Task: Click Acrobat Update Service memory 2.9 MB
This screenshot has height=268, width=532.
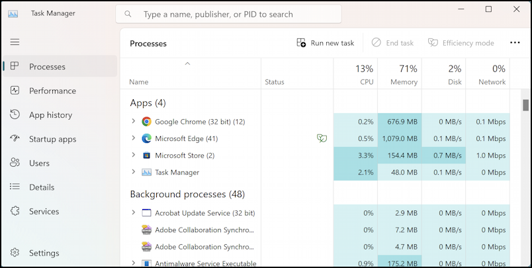Action: coord(400,213)
